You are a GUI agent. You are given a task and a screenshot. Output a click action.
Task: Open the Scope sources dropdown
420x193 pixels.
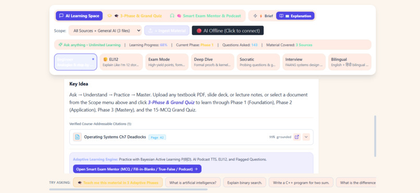[105, 31]
